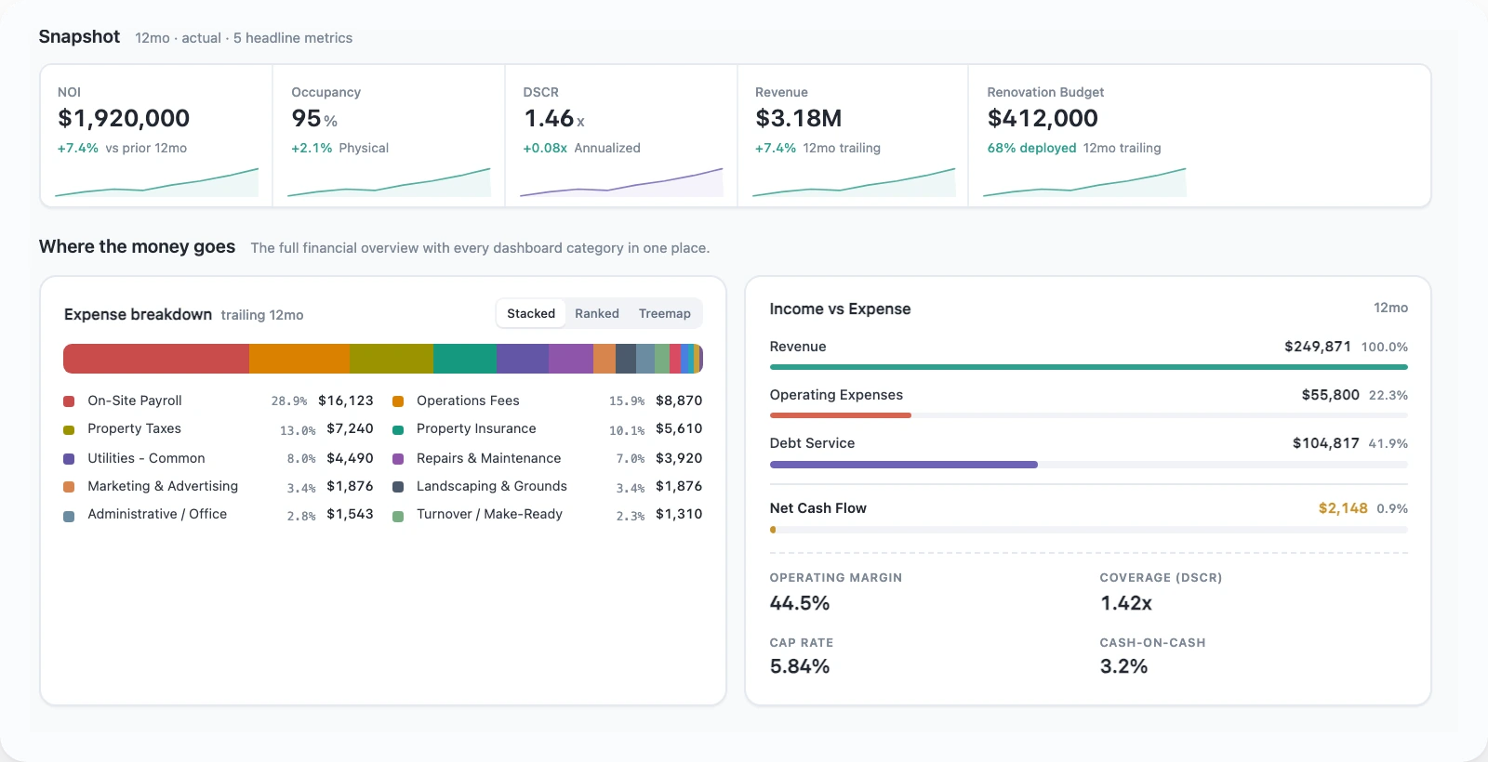The width and height of the screenshot is (1488, 762).
Task: Click the red On-Site Payroll bar segment
Action: point(156,359)
